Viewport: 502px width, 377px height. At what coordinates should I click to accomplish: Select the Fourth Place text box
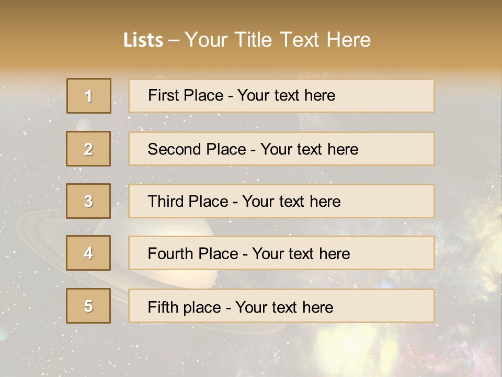281,253
